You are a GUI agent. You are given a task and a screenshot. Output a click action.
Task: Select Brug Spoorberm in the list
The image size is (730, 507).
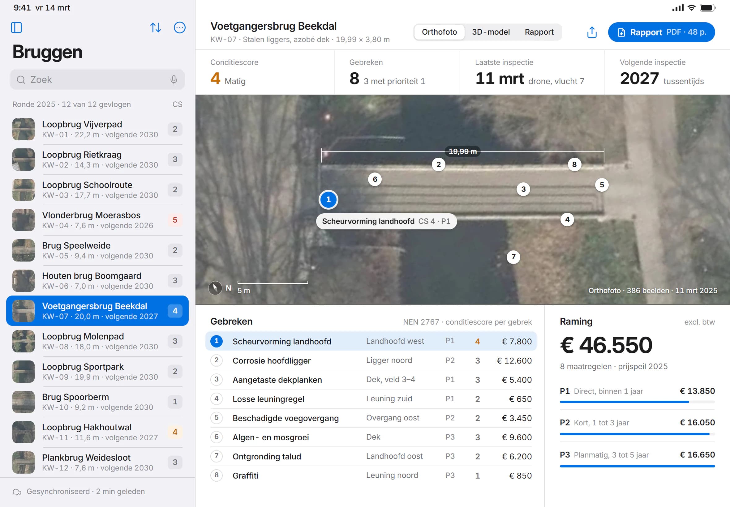97,402
